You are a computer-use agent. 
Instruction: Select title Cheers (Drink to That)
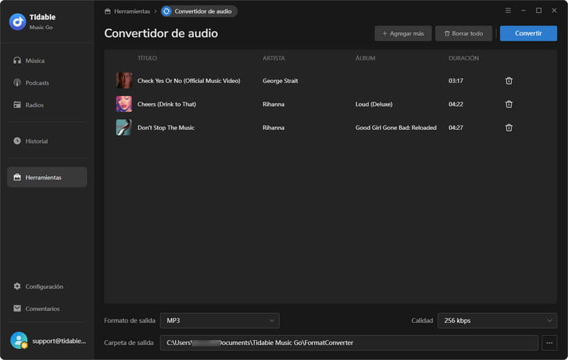167,104
